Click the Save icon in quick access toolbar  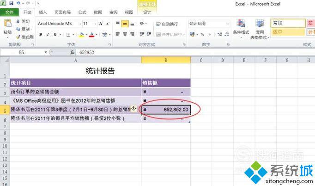[11, 3]
